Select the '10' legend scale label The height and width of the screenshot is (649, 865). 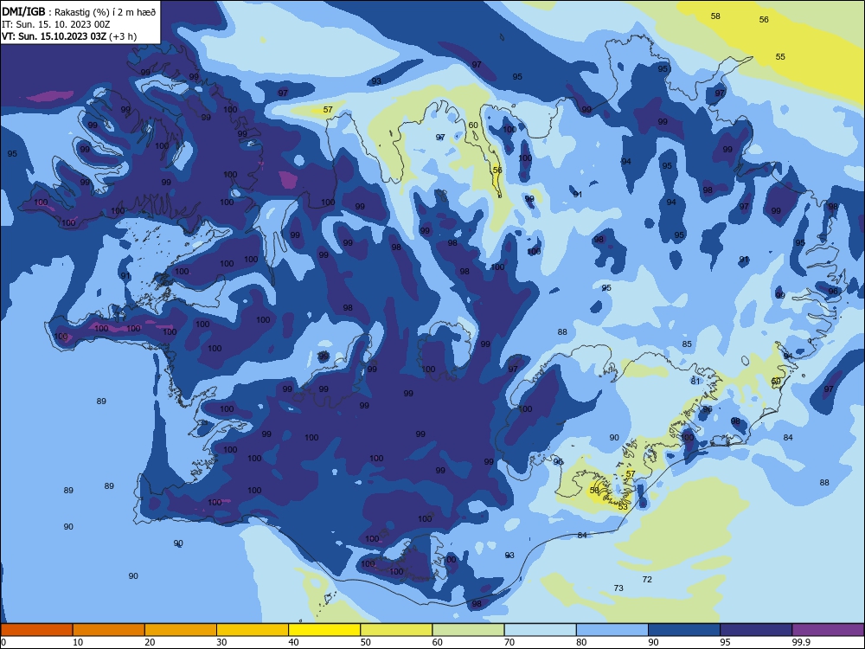(78, 642)
